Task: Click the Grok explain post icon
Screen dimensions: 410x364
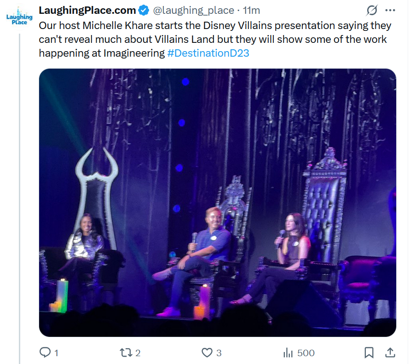Action: 372,10
